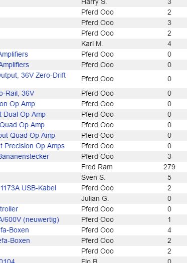Open the 'fa-Boxen' thread with 4 replies
The height and width of the screenshot is (263, 187).
[15, 230]
